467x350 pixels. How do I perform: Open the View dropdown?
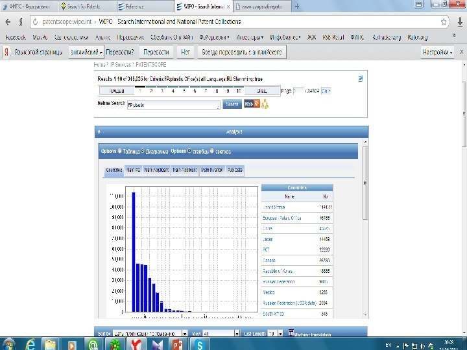(x=221, y=334)
